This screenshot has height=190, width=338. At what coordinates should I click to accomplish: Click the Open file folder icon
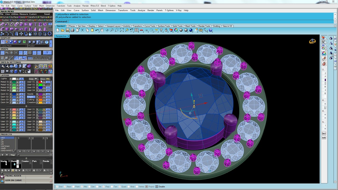[62, 30]
